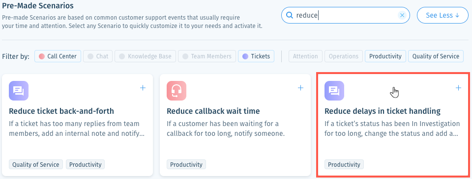Click inside the search field containing reduce
The image size is (472, 179).
tap(346, 15)
